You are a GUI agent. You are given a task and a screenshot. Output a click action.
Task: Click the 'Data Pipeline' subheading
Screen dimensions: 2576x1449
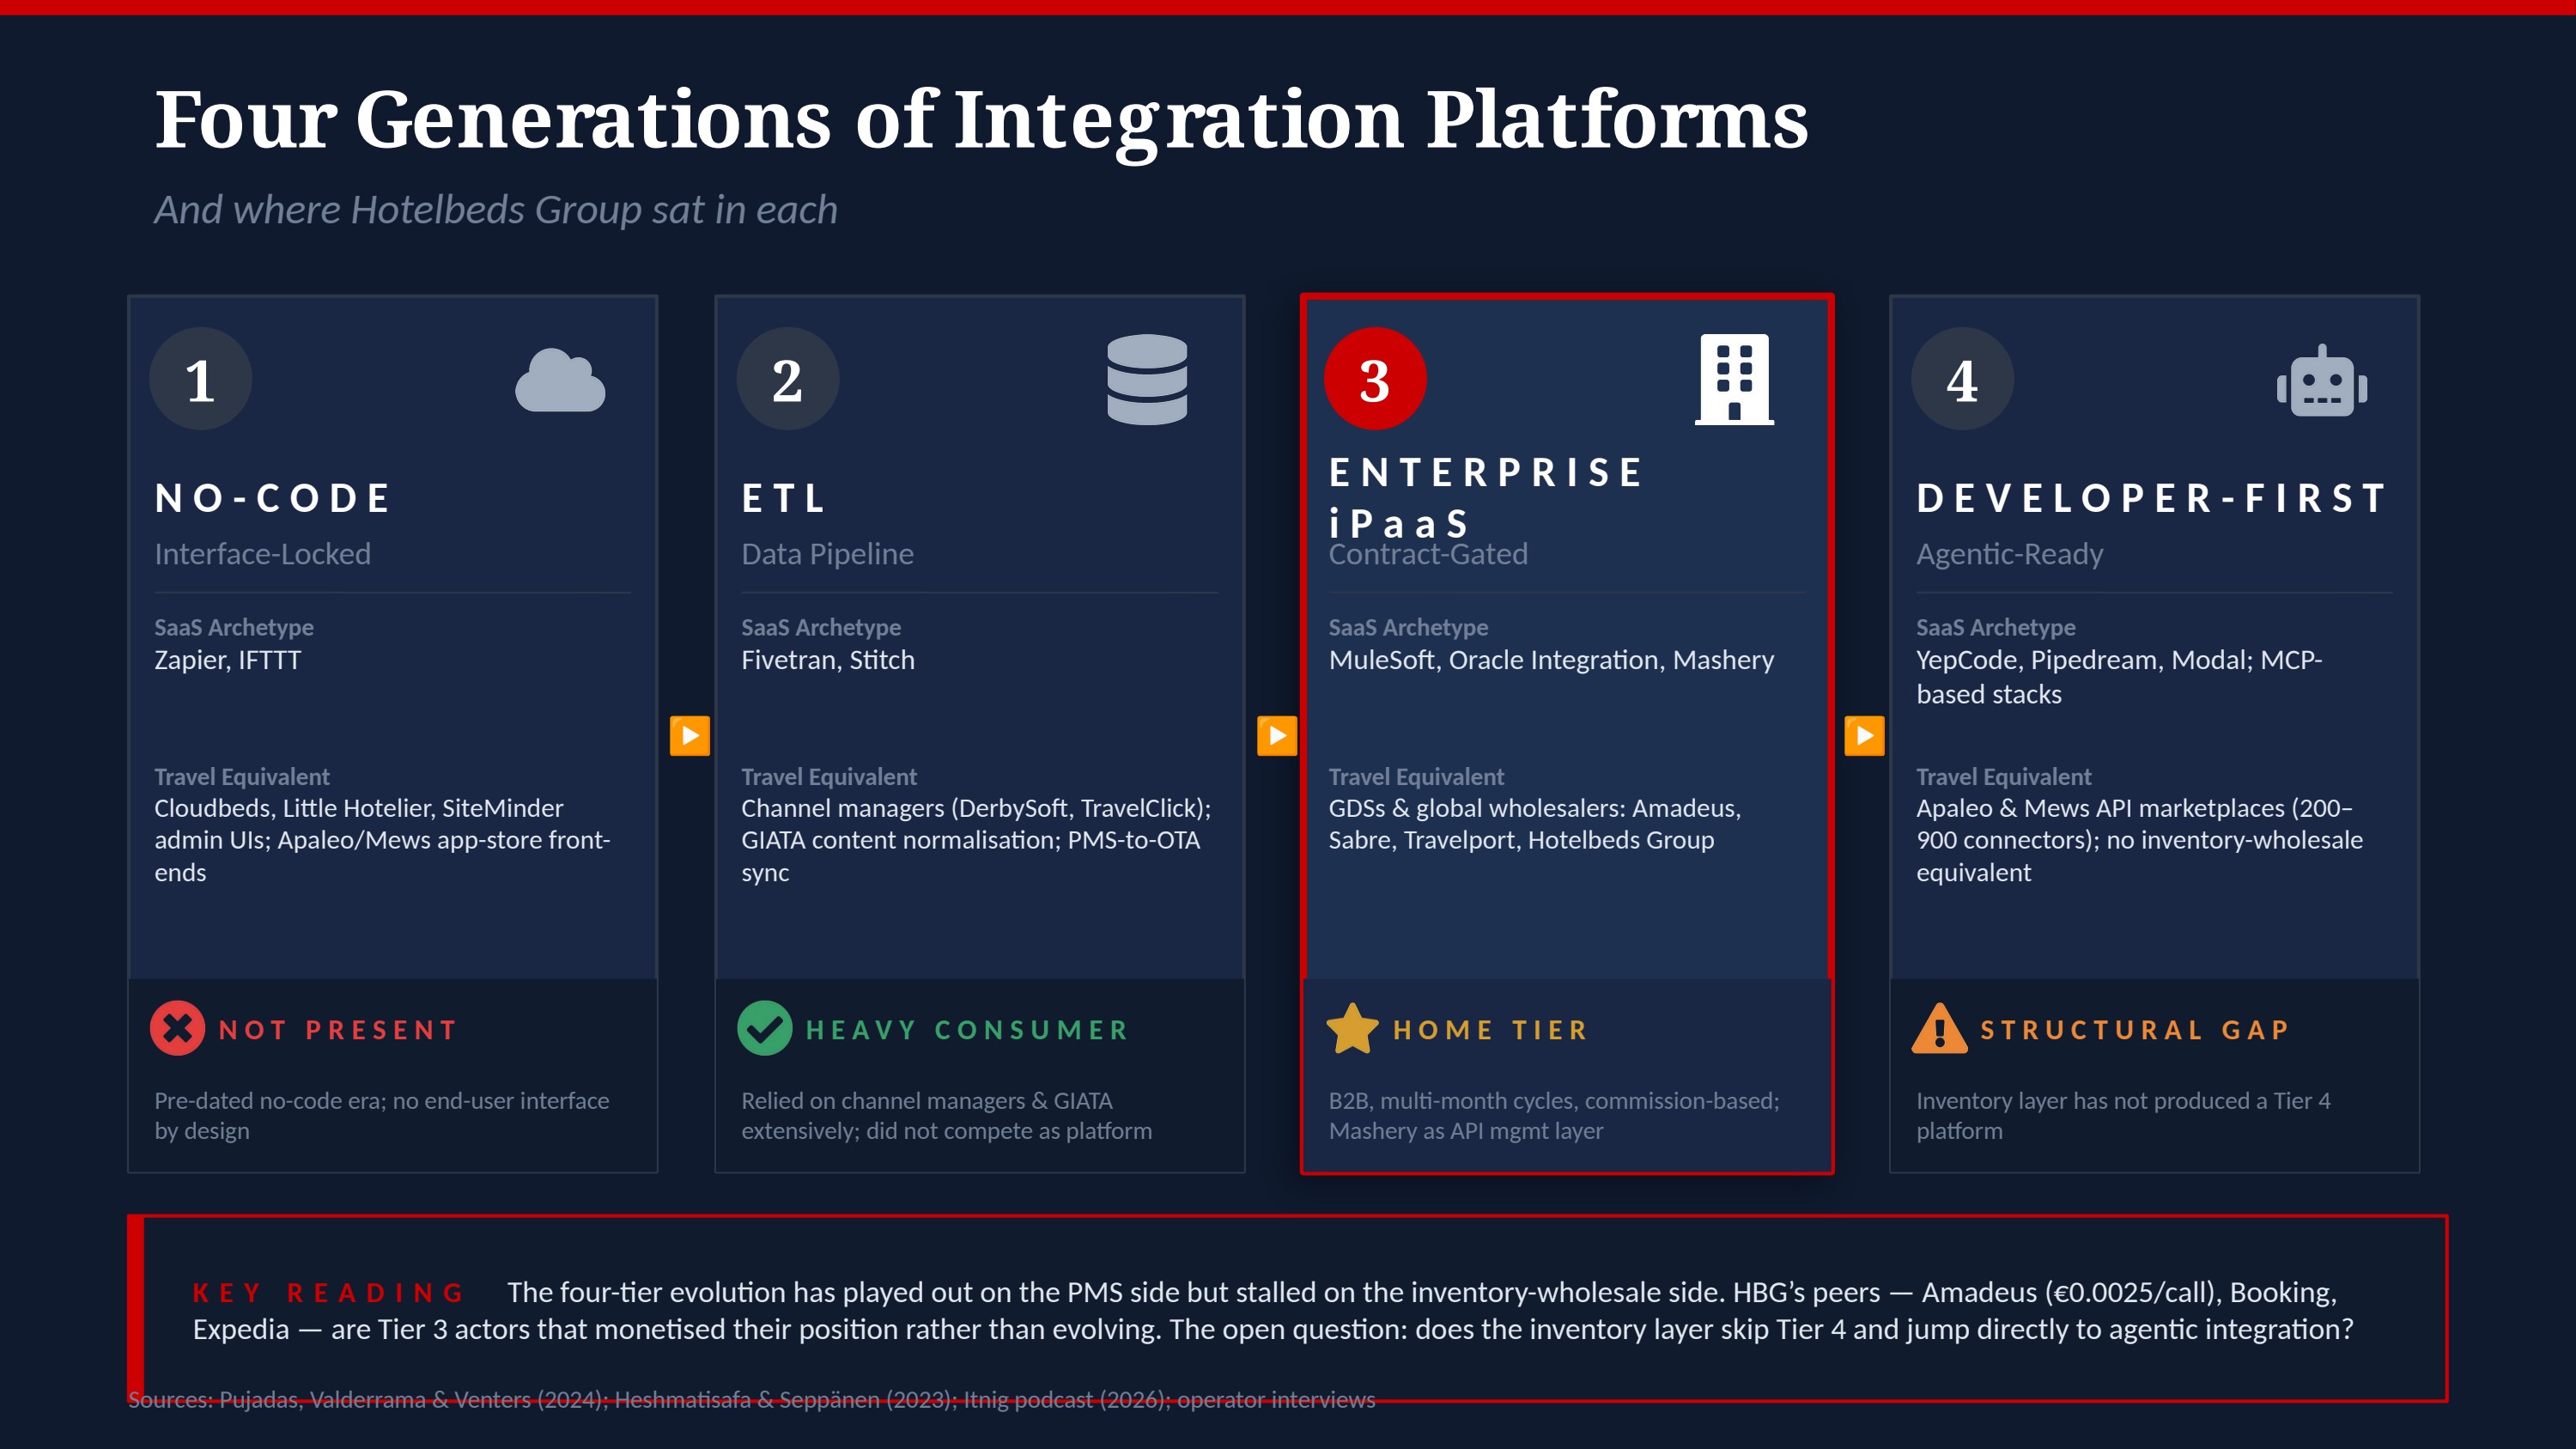click(827, 554)
